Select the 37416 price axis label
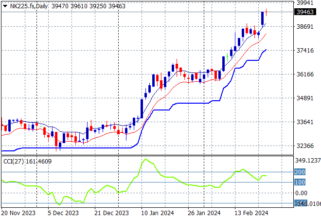 pyautogui.click(x=305, y=50)
